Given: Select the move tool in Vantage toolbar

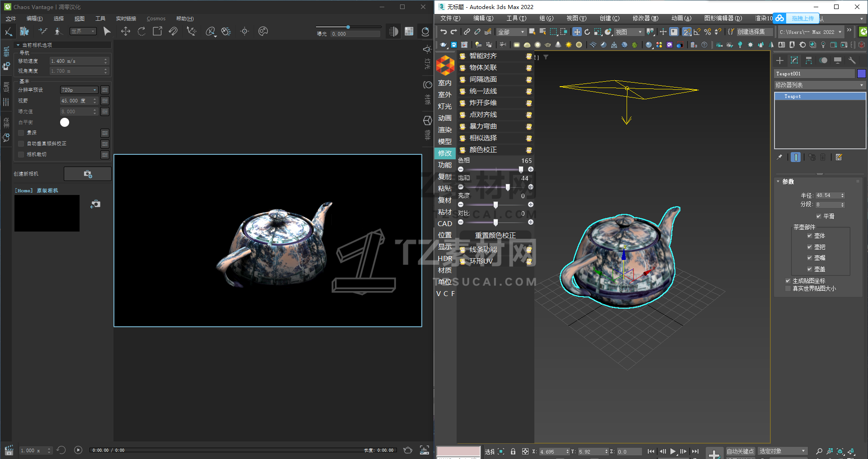Looking at the screenshot, I should point(126,31).
